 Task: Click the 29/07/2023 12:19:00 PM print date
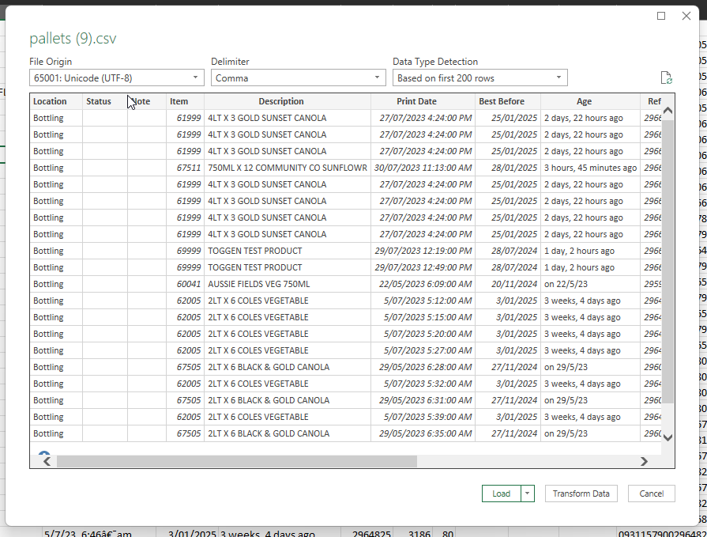(x=423, y=251)
